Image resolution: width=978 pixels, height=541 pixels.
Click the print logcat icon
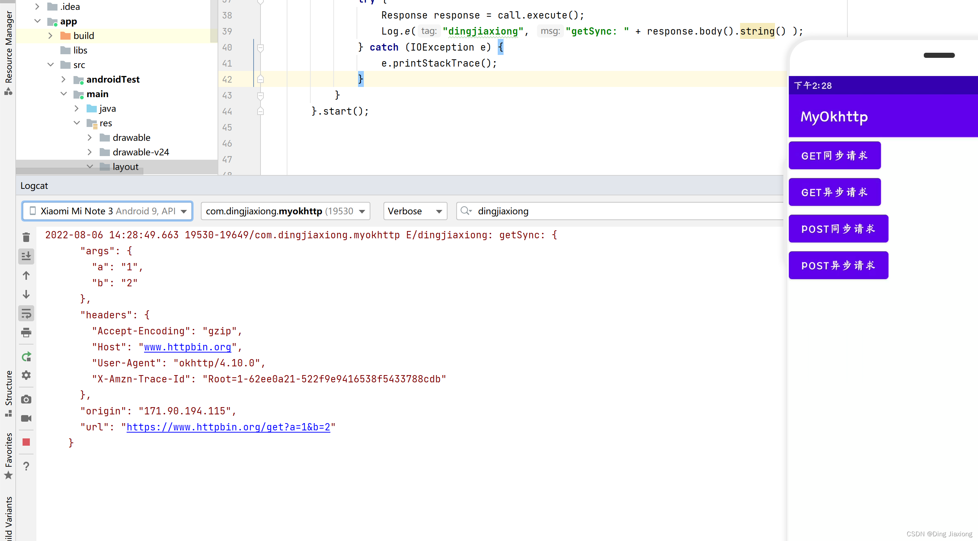[x=26, y=333]
